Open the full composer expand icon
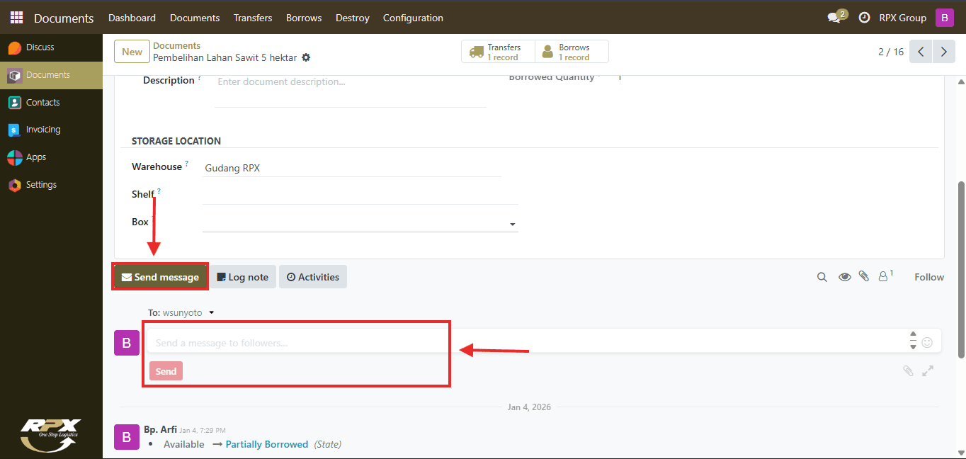This screenshot has height=459, width=966. pyautogui.click(x=928, y=370)
